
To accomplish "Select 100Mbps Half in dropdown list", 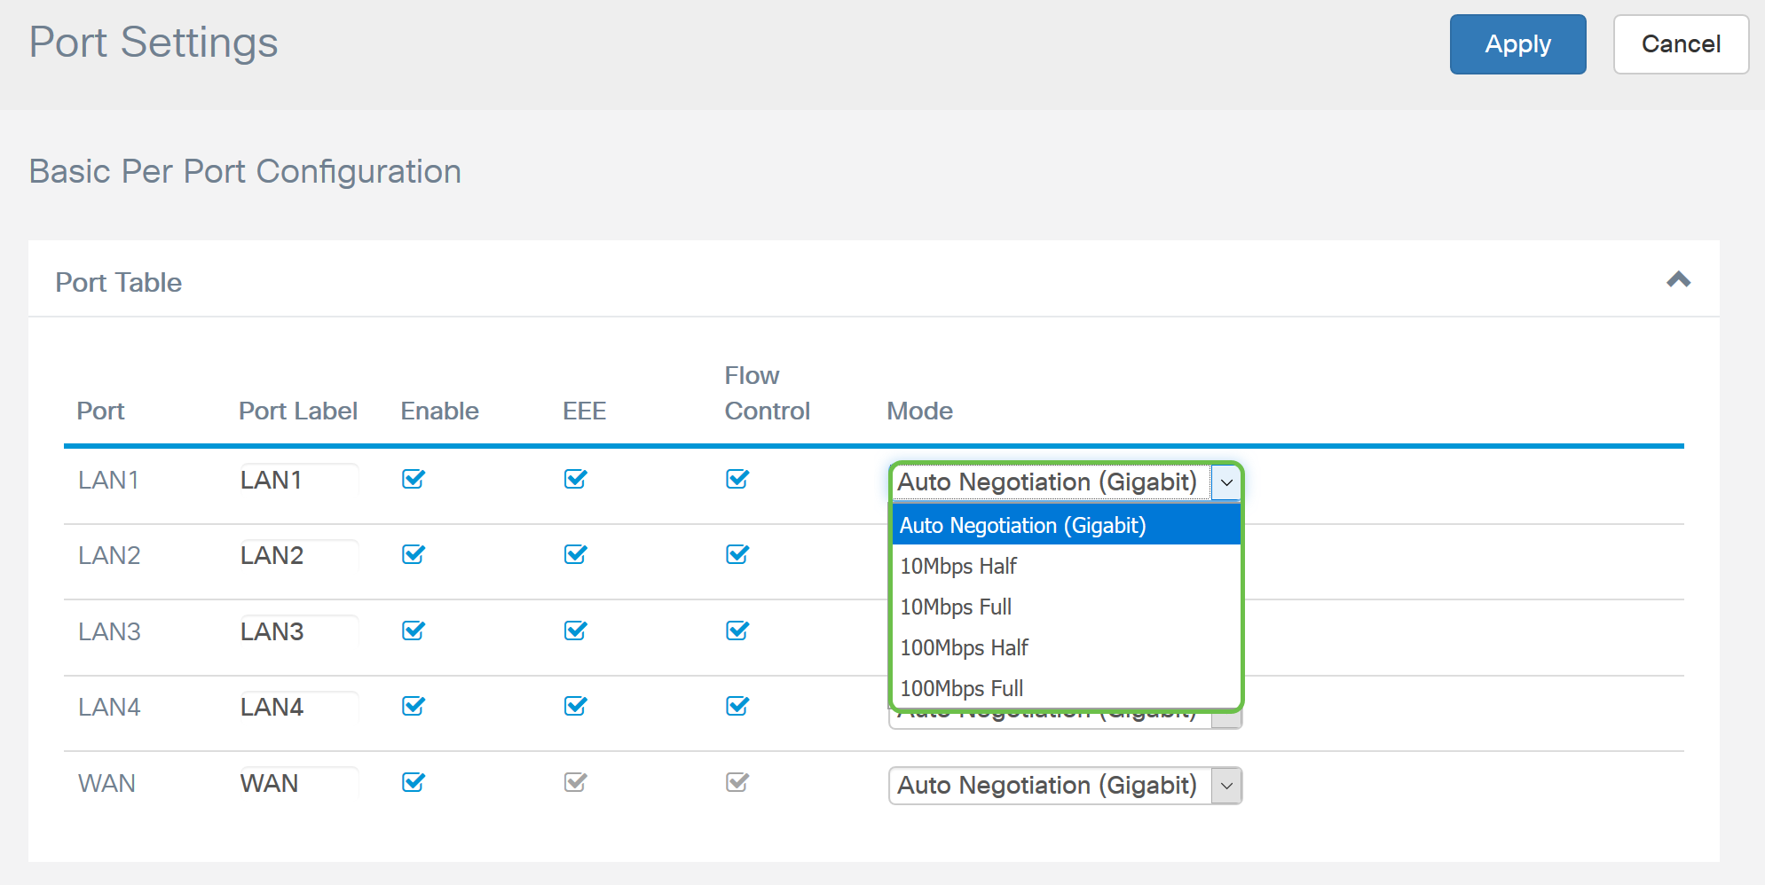I will coord(964,647).
